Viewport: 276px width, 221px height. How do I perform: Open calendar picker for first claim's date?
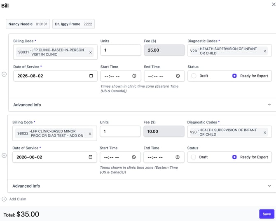click(x=91, y=76)
